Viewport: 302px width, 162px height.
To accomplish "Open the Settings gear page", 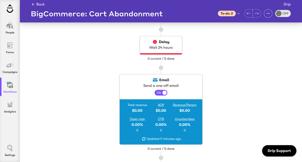I will [10, 151].
